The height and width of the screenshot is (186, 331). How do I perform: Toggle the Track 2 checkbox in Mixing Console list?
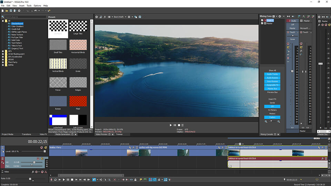262,20
